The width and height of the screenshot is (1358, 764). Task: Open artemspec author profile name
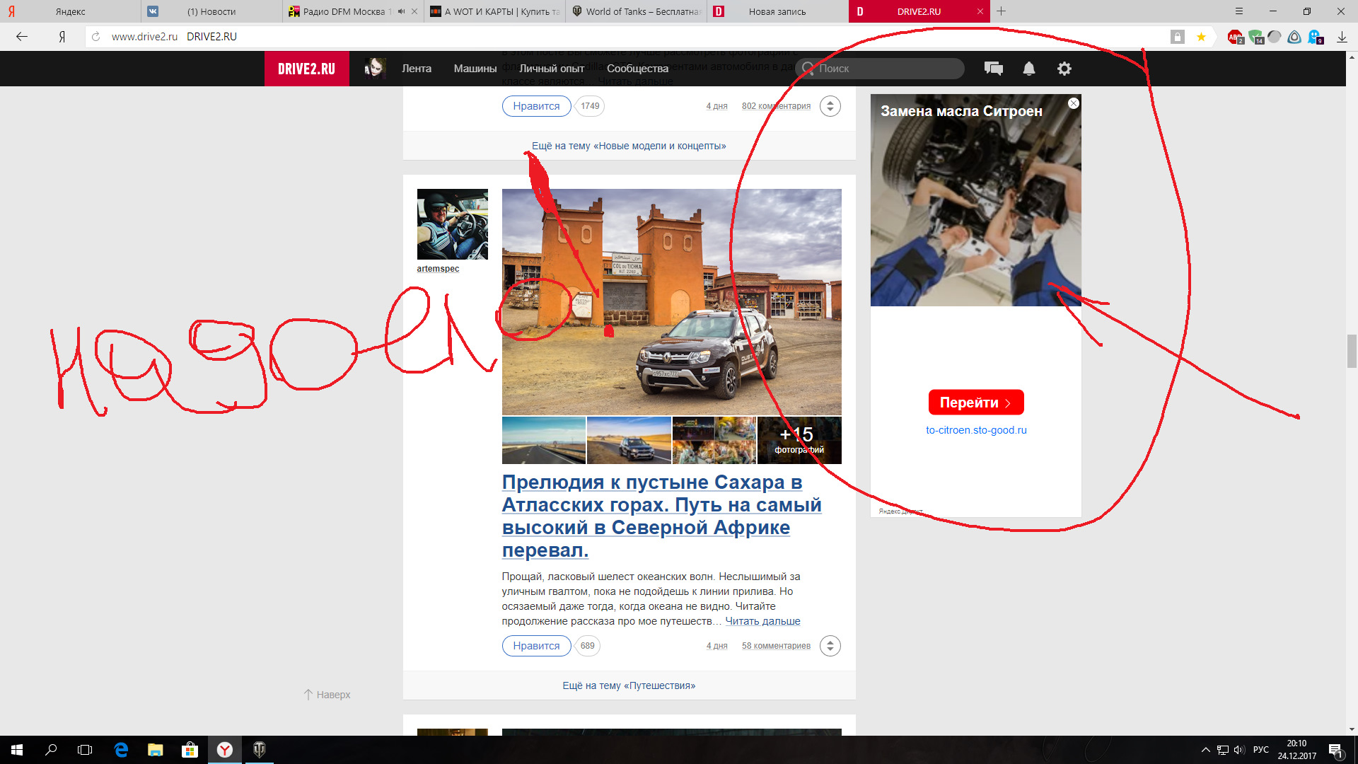tap(438, 269)
